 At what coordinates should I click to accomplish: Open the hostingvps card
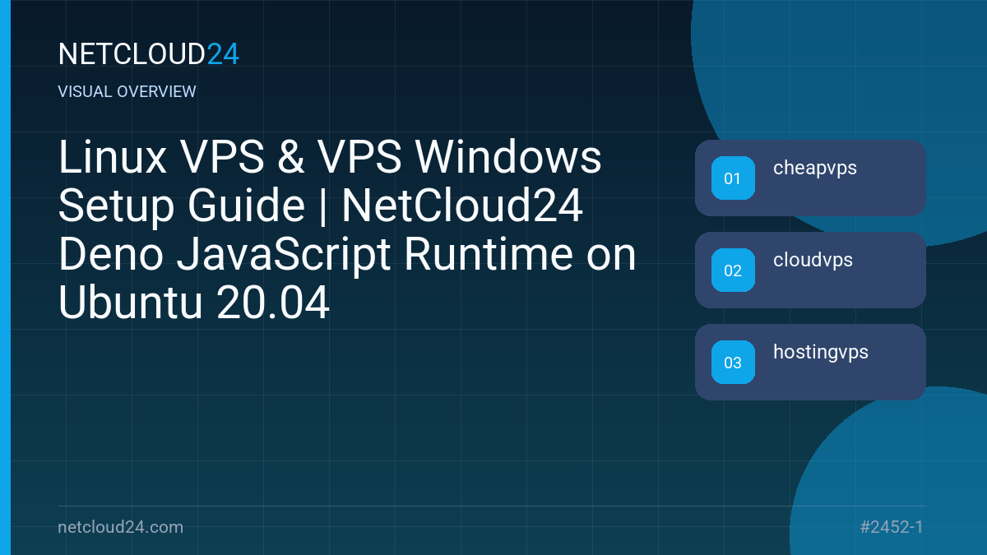810,362
